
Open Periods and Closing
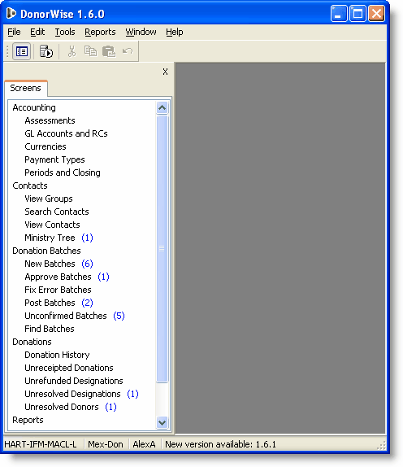[x=63, y=172]
